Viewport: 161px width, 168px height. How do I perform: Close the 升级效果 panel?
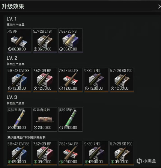click(159, 7)
